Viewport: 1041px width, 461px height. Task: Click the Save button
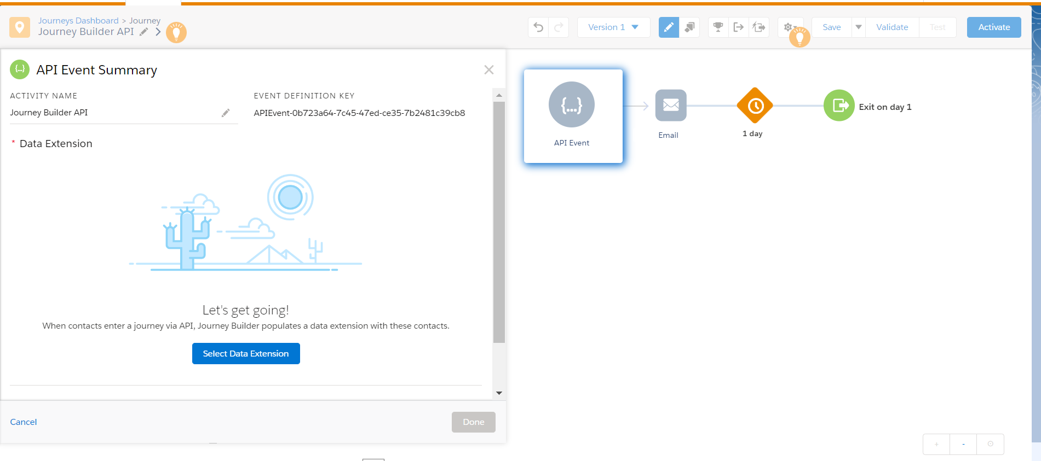coord(831,27)
